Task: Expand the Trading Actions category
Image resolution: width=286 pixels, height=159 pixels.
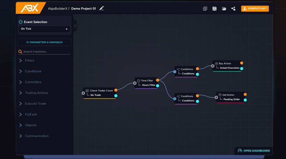Action: click(37, 93)
